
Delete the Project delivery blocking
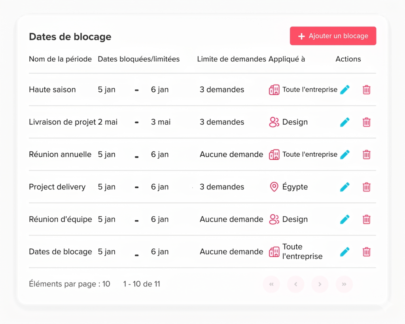point(366,187)
